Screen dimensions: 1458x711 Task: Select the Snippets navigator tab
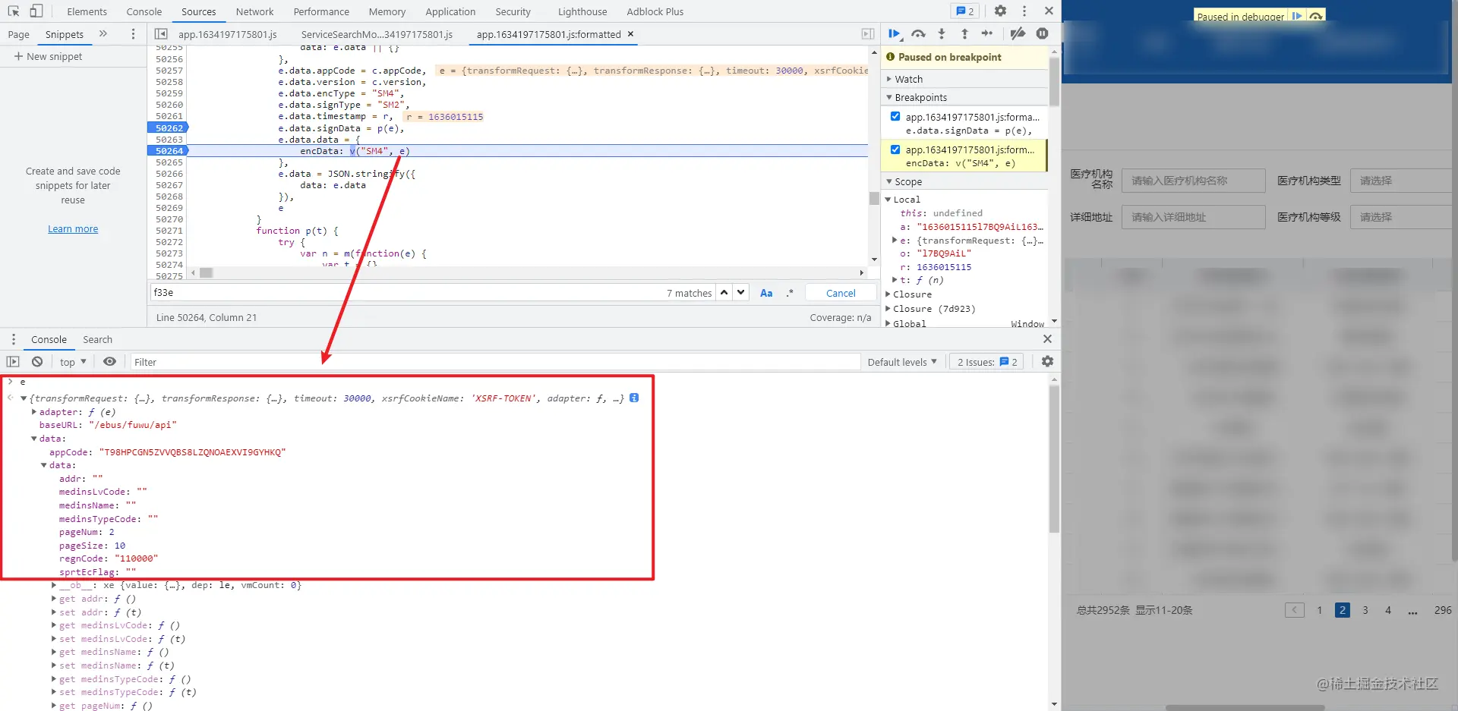click(65, 34)
